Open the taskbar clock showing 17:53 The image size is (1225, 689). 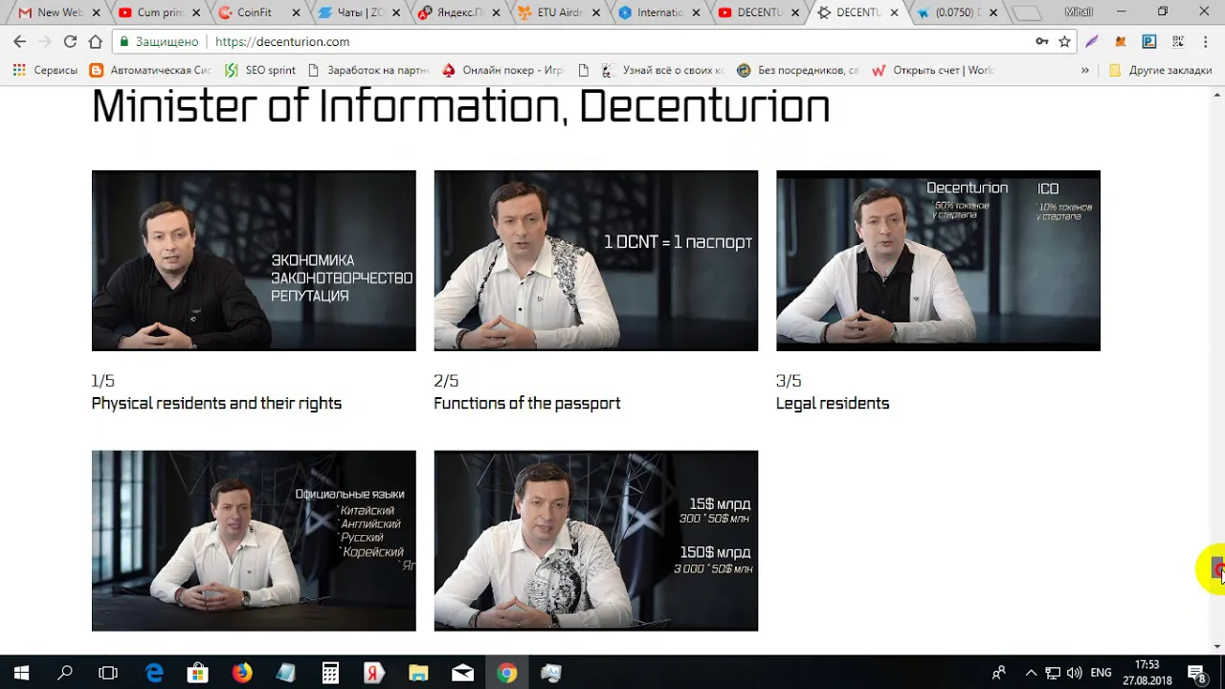pos(1147,673)
